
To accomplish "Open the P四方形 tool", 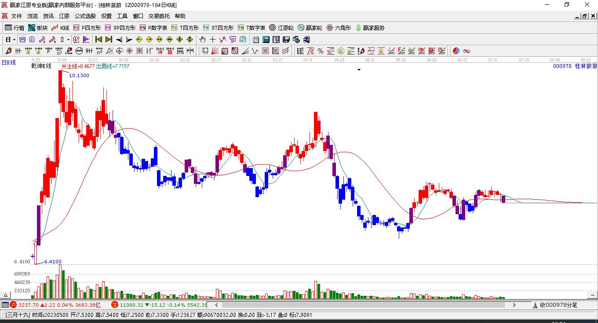I will pos(87,28).
